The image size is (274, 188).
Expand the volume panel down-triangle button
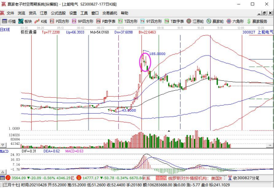(3, 145)
